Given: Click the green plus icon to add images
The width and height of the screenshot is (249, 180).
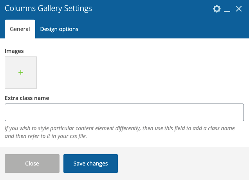Looking at the screenshot, I should (21, 73).
